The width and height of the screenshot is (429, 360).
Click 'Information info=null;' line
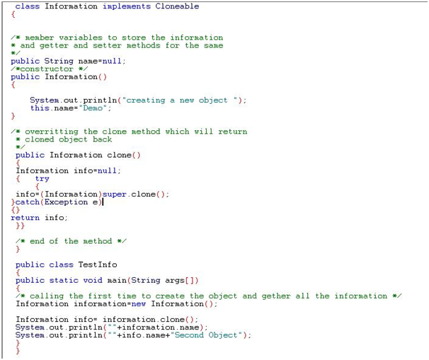click(68, 170)
